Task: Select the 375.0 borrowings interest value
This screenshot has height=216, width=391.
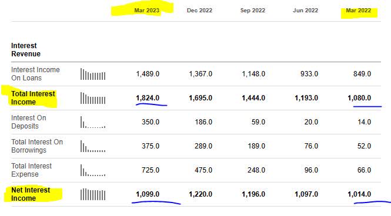Action: (x=151, y=146)
